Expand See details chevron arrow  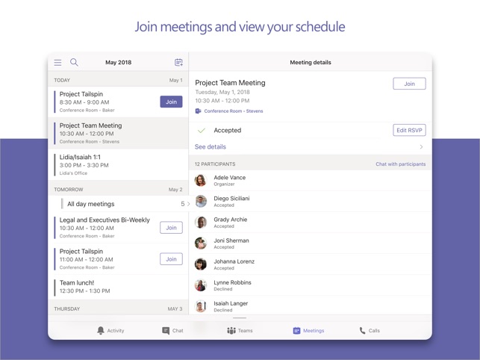(422, 146)
